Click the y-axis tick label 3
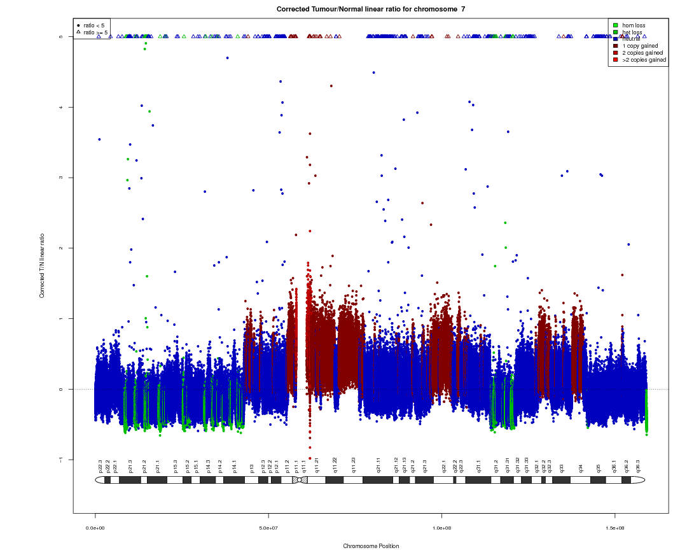 [60, 178]
